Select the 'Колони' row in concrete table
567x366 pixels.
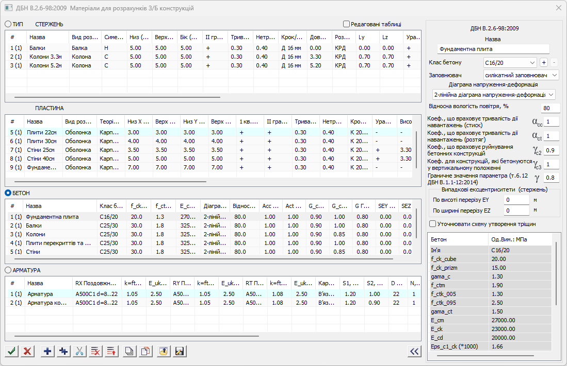(x=36, y=234)
